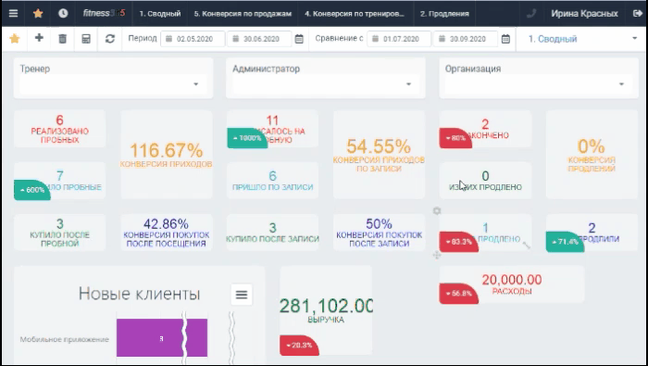Viewport: 648px width, 366px height.
Task: Click the red 80% change badge
Action: [455, 138]
